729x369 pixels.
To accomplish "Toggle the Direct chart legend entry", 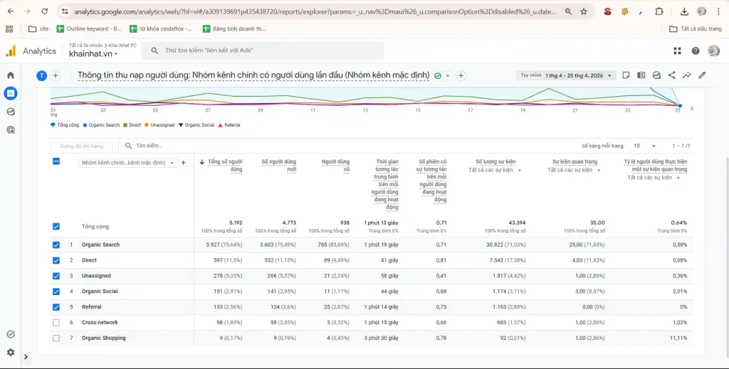I will click(x=132, y=125).
